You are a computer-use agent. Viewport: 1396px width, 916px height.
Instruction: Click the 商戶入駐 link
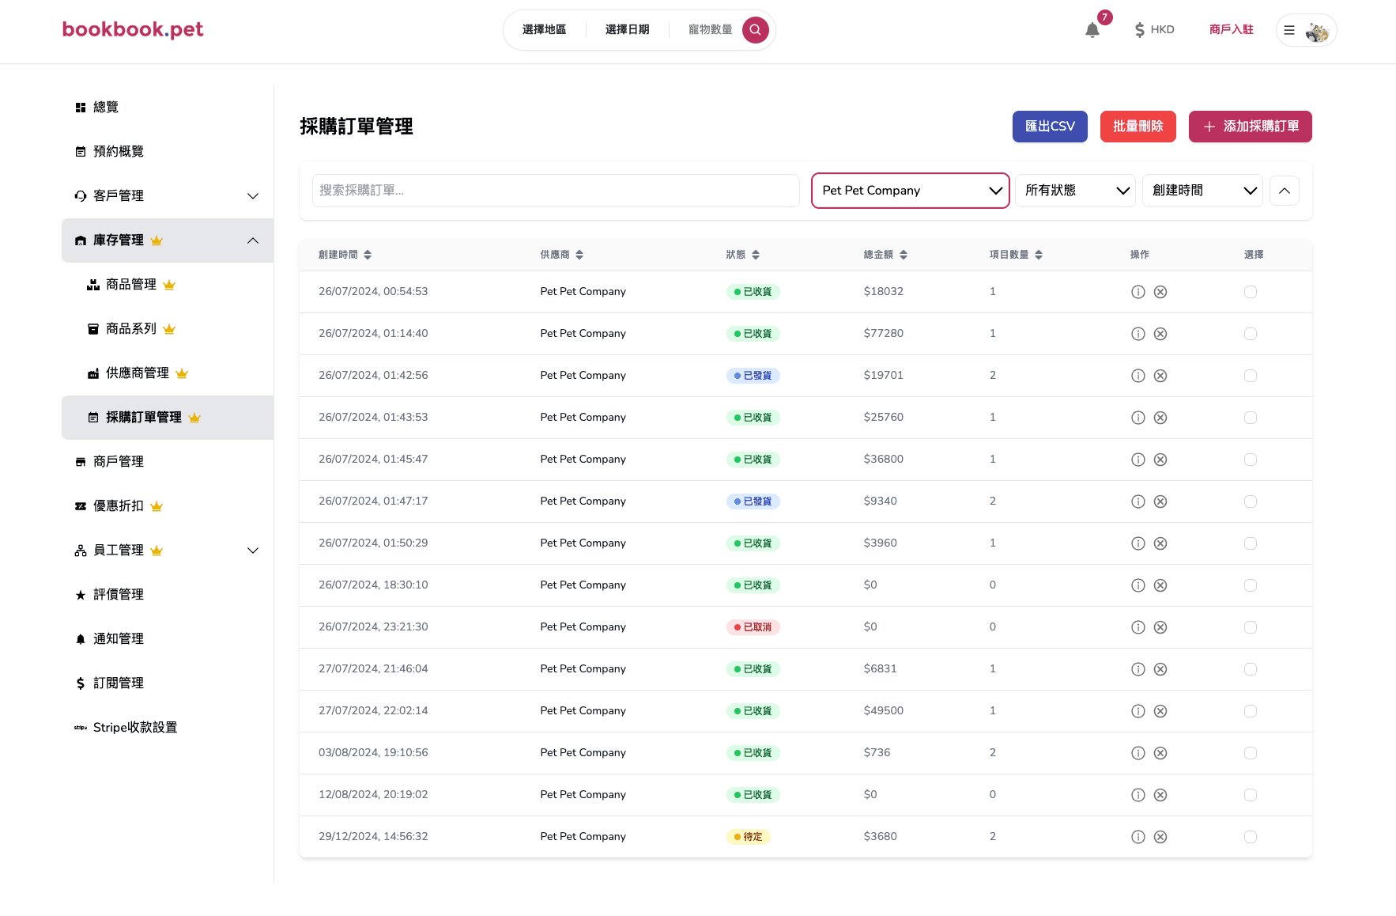coord(1232,30)
